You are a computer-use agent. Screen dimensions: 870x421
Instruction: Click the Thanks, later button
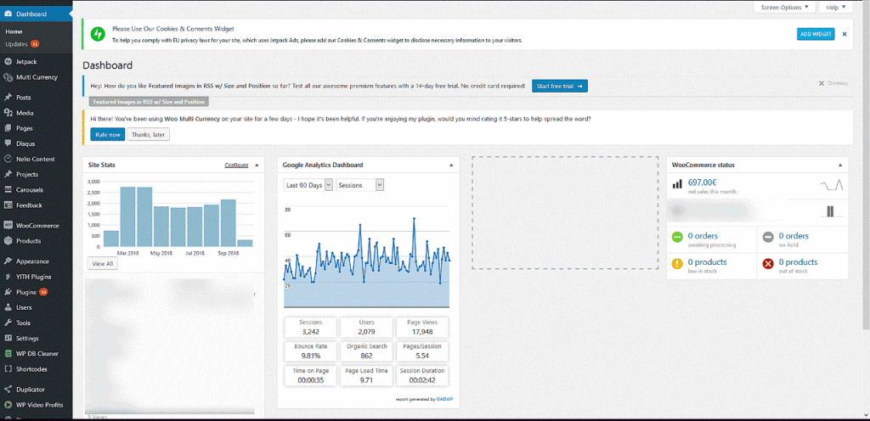[148, 134]
